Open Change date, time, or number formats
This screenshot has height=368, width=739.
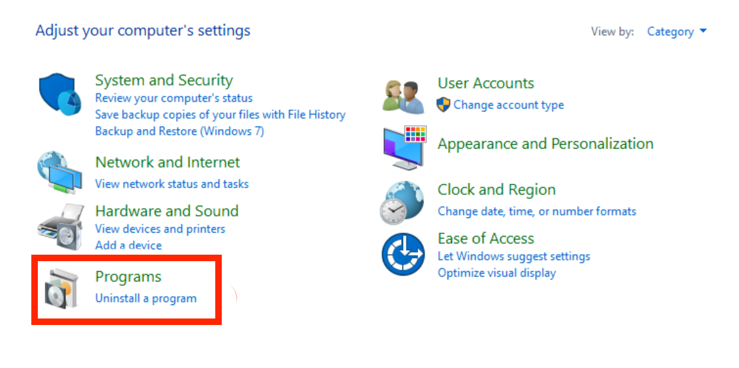click(537, 211)
